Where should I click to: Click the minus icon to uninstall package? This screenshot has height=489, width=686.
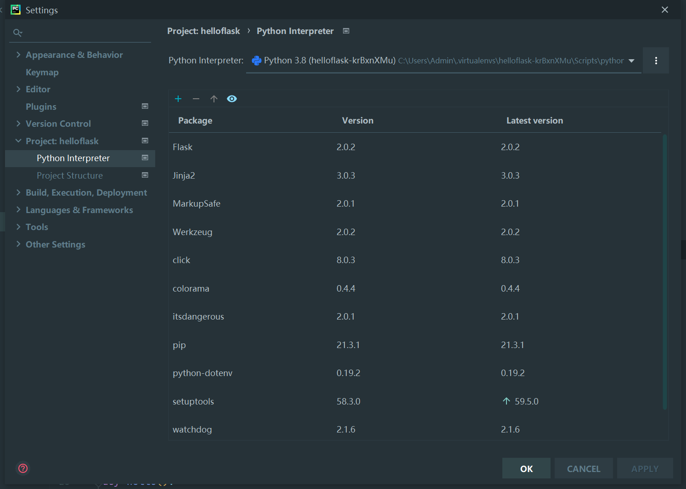pyautogui.click(x=196, y=99)
